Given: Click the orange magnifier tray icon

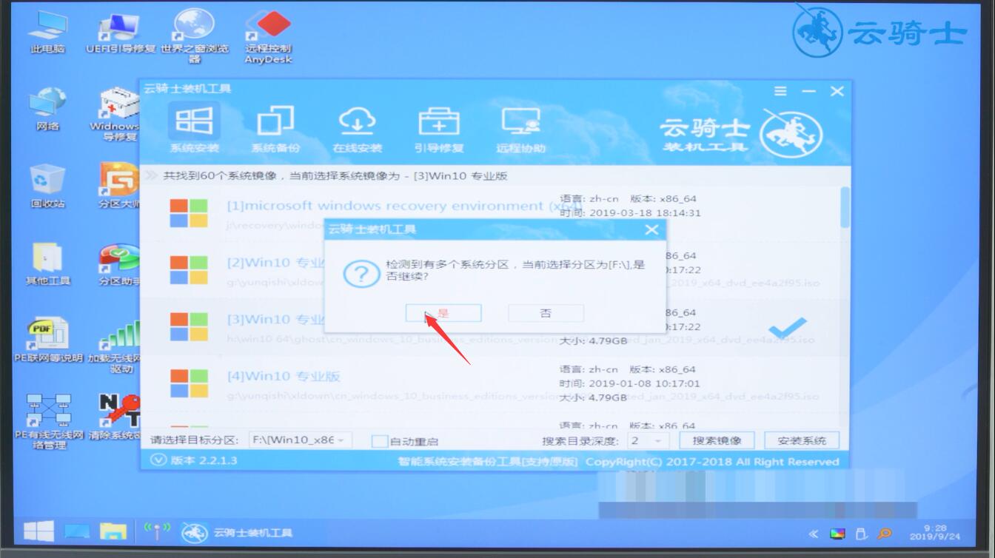Looking at the screenshot, I should (885, 533).
